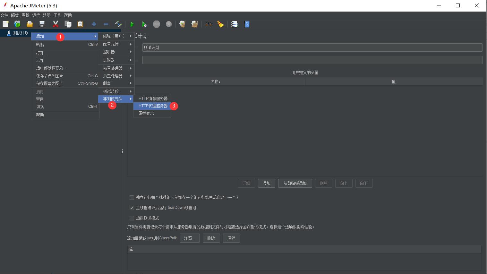This screenshot has height=274, width=487.
Task: Click the 值 column header
Action: point(394,81)
